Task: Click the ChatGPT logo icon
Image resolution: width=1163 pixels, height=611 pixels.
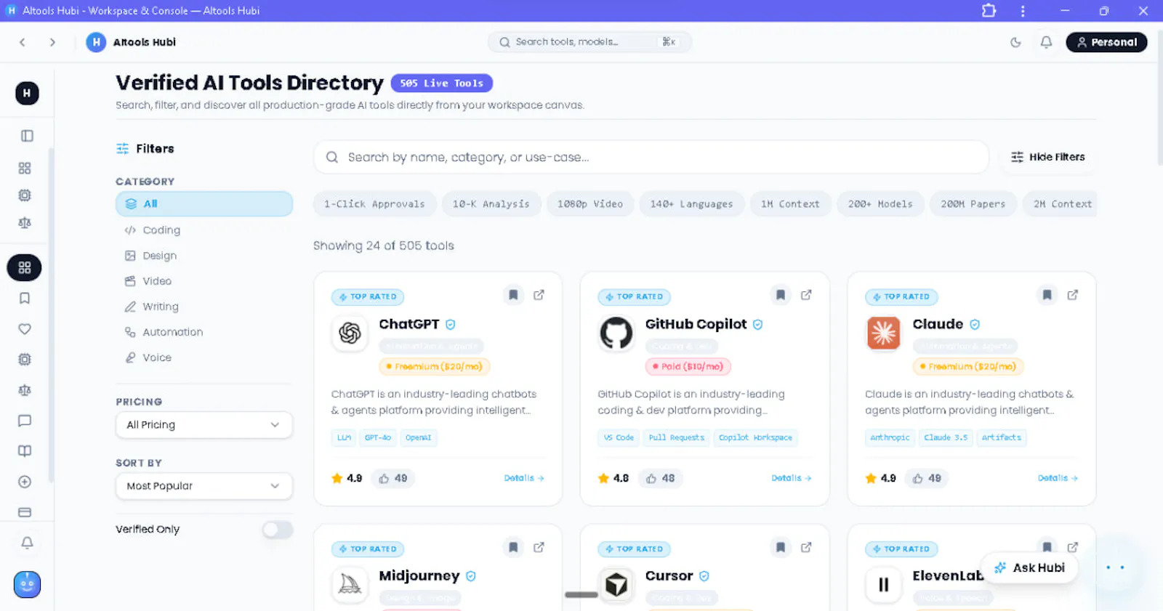Action: (350, 333)
